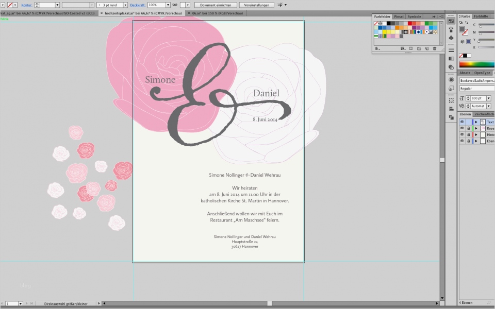Open the Pathfinder panel icon in dock
This screenshot has height=309, width=495.
pyautogui.click(x=451, y=117)
